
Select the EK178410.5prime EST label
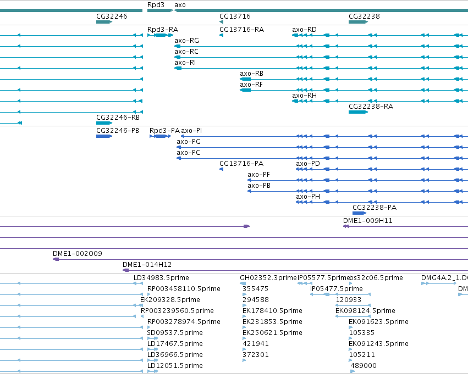coord(272,311)
